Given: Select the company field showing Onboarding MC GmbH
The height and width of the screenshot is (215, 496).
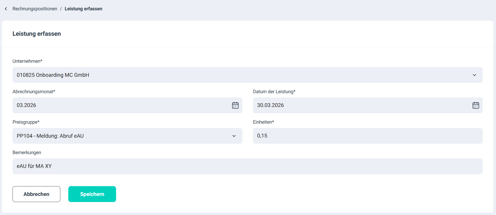Looking at the screenshot, I should coord(239,75).
